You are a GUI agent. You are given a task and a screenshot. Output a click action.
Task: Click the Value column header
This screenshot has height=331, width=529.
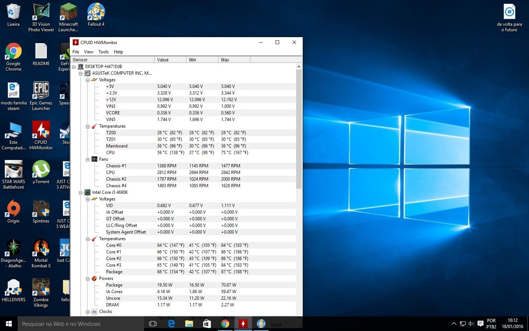[x=170, y=60]
